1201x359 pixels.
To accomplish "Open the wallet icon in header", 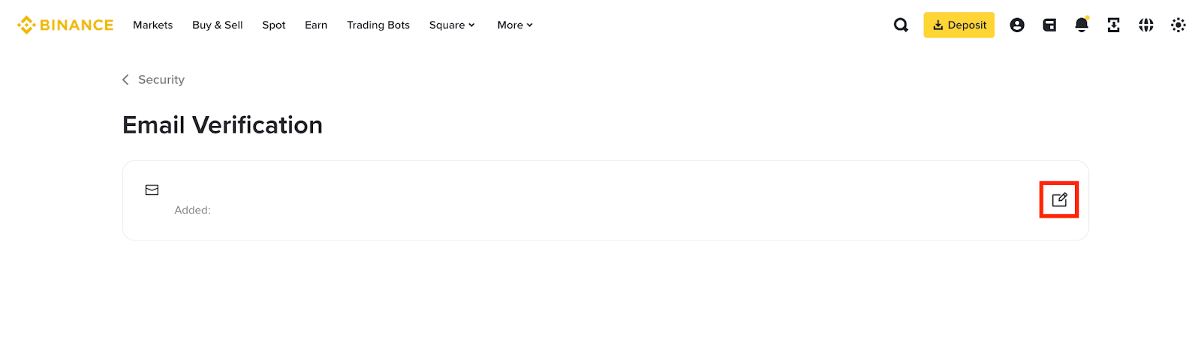I will (x=1049, y=25).
